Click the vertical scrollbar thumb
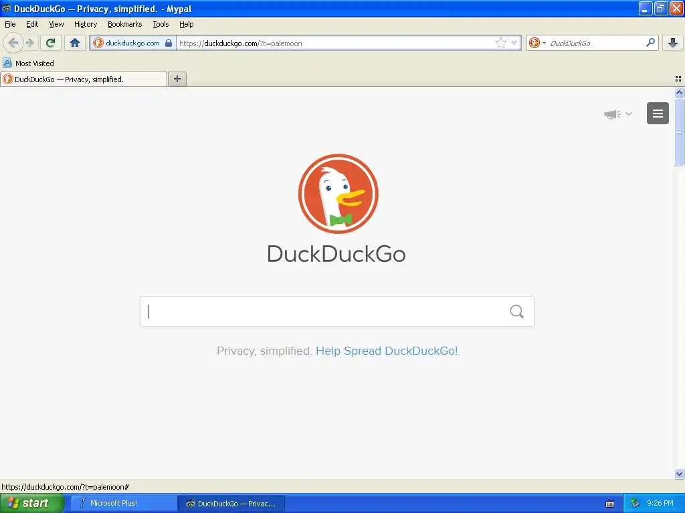This screenshot has height=513, width=685. pyautogui.click(x=679, y=132)
